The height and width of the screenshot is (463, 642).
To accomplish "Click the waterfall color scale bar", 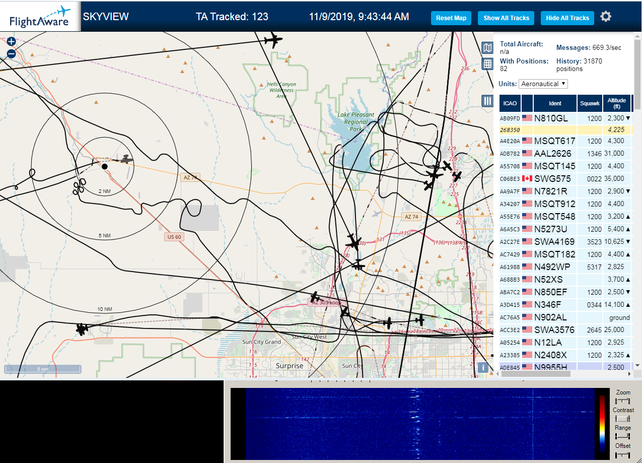I will point(602,423).
